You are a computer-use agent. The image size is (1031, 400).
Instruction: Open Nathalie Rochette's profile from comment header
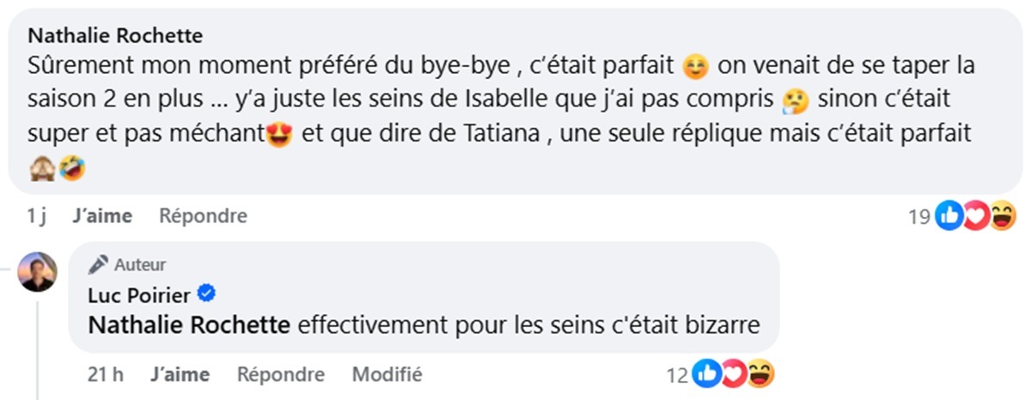click(115, 35)
